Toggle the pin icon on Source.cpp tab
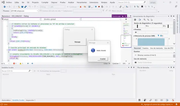 (123, 16)
